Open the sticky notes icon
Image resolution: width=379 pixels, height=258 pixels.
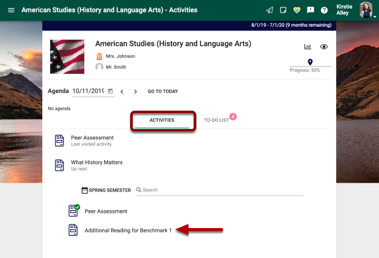point(283,10)
